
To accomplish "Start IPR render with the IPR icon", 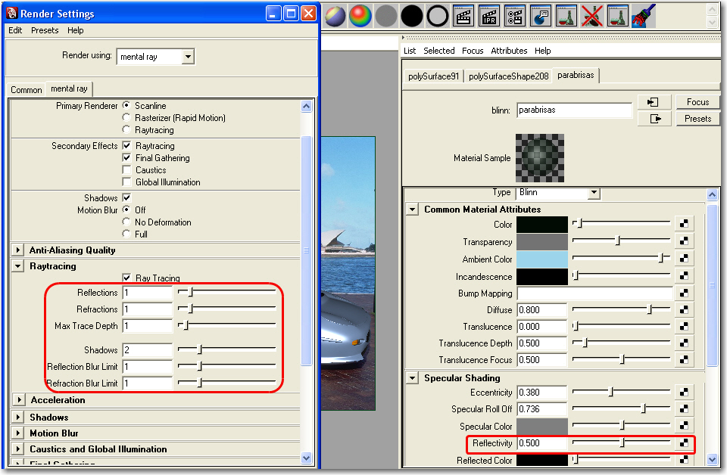I will [x=489, y=16].
